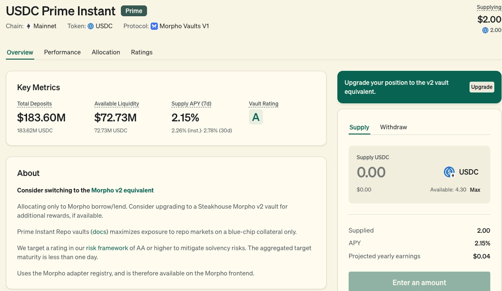Click the USDC icon in supply box
502x291 pixels.
(x=449, y=172)
